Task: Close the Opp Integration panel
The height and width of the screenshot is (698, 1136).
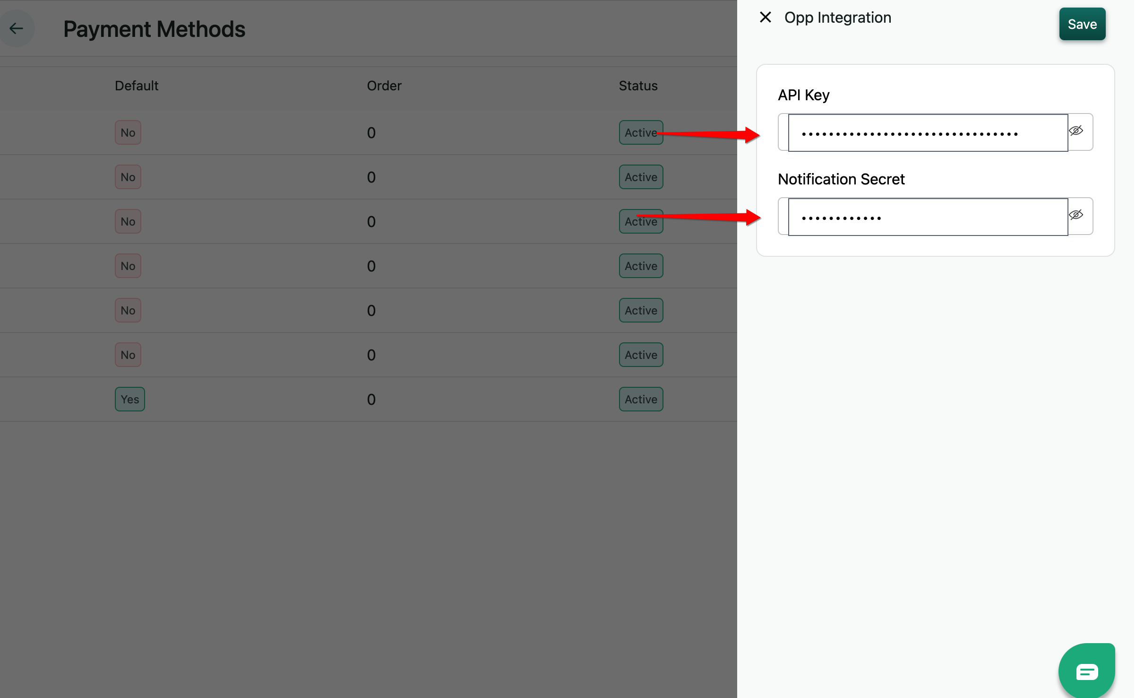Action: [765, 17]
